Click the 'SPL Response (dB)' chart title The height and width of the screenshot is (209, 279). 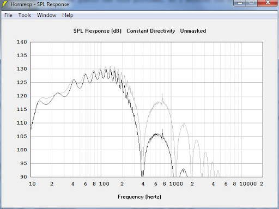pyautogui.click(x=98, y=31)
